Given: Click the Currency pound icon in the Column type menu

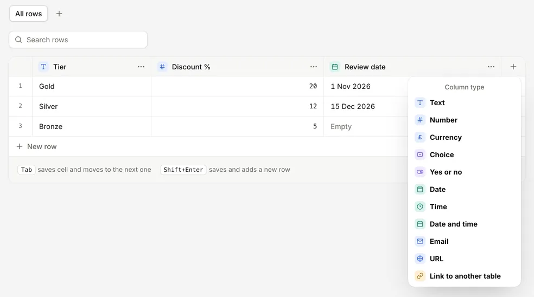Looking at the screenshot, I should click(x=420, y=138).
